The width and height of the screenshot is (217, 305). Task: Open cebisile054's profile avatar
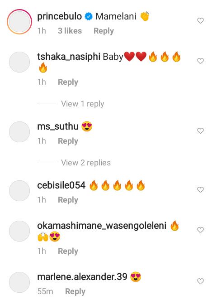(x=19, y=191)
